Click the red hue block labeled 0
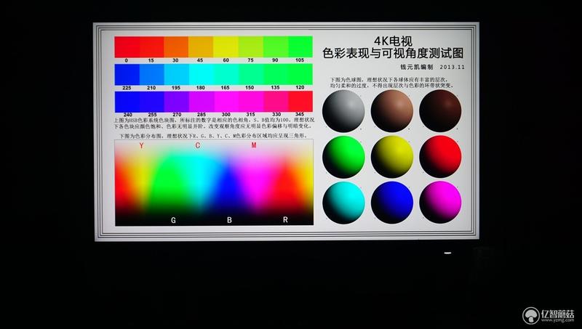582x329 pixels. (x=127, y=46)
